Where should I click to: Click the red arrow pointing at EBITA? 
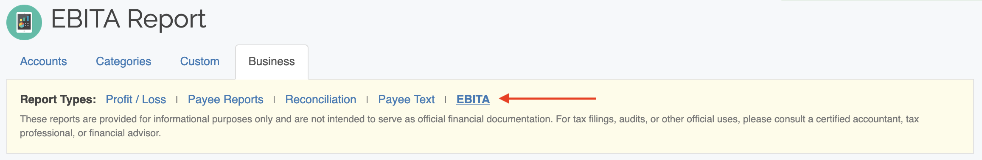pyautogui.click(x=547, y=99)
